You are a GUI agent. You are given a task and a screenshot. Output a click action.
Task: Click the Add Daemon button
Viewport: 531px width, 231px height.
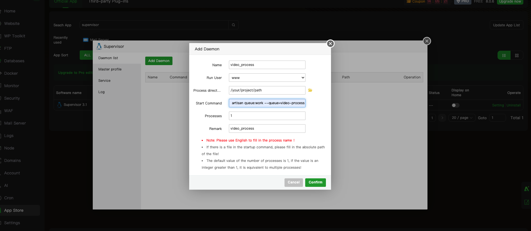(x=159, y=61)
